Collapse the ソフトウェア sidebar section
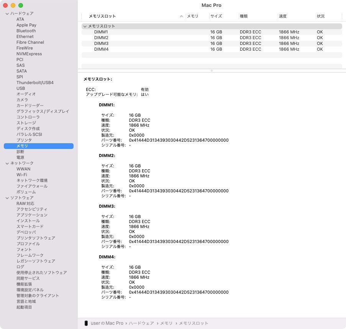Image resolution: width=346 pixels, height=329 pixels. click(x=7, y=197)
